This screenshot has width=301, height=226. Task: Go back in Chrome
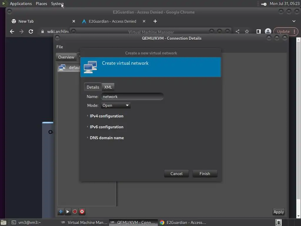12,31
